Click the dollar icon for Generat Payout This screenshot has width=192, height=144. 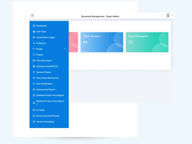[34, 72]
